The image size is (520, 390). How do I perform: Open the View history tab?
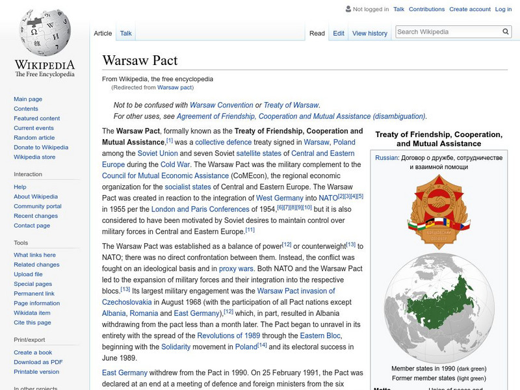click(x=370, y=33)
